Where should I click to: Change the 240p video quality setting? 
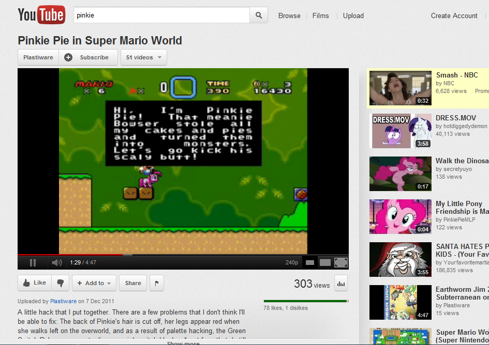tap(292, 262)
